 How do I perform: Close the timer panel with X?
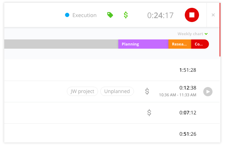(213, 15)
